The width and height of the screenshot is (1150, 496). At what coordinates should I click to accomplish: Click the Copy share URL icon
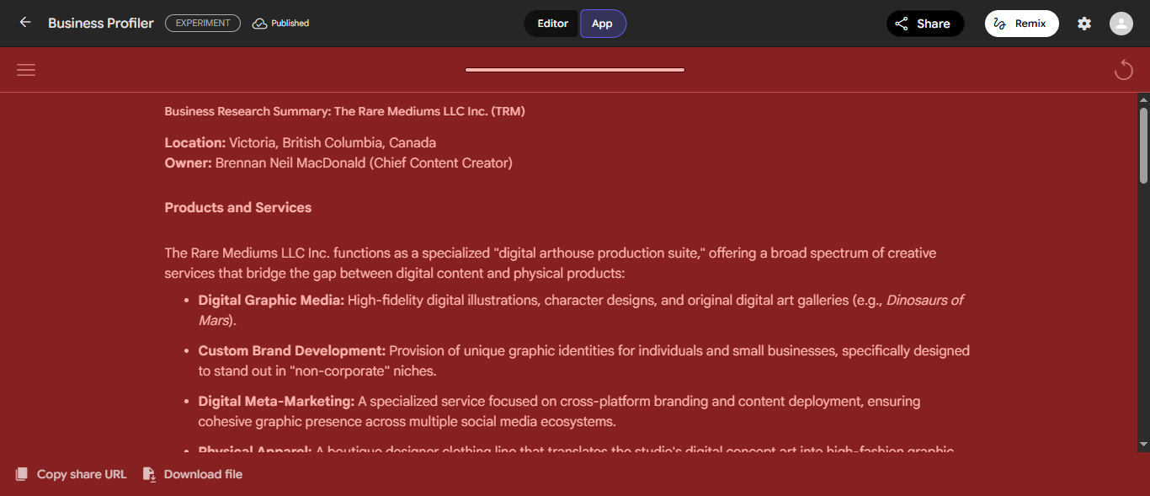22,474
